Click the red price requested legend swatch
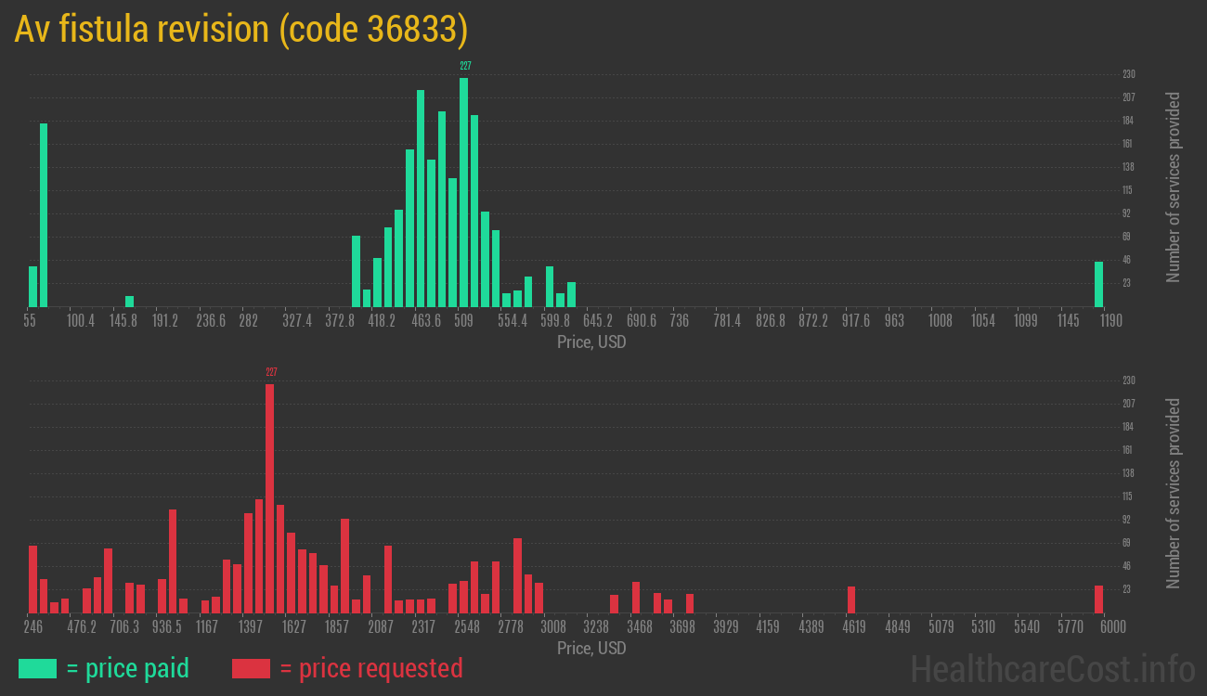 pyautogui.click(x=251, y=668)
